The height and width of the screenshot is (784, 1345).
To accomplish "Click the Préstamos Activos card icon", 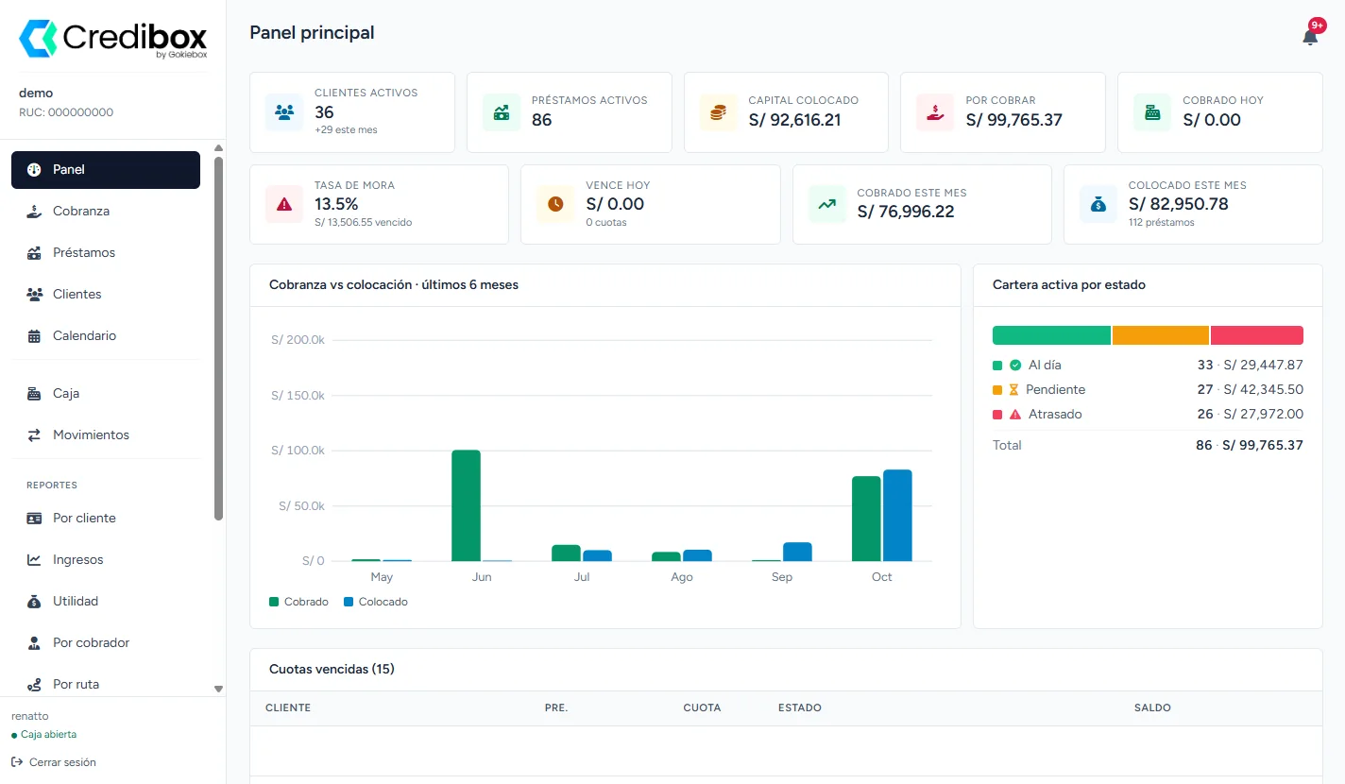I will (x=502, y=112).
